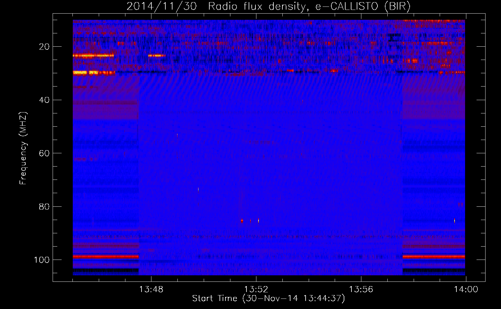Click the 40 frequency tick label

45,100
